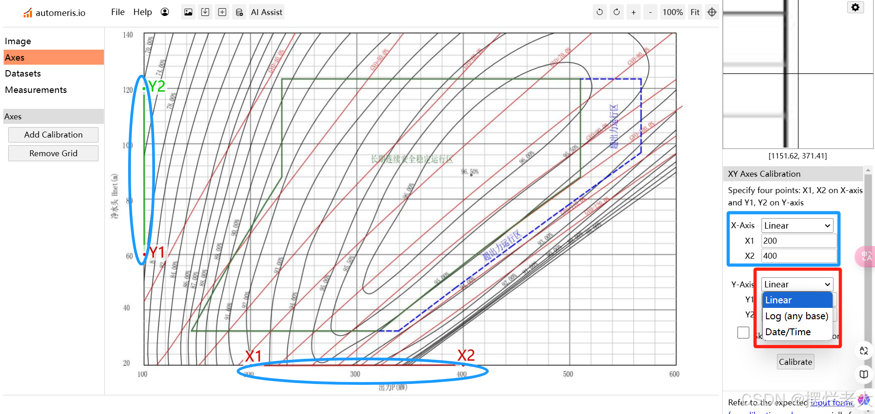Zoom out with the minus button

tap(650, 12)
